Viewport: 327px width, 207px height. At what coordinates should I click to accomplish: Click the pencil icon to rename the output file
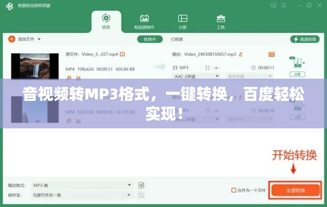pyautogui.click(x=241, y=54)
